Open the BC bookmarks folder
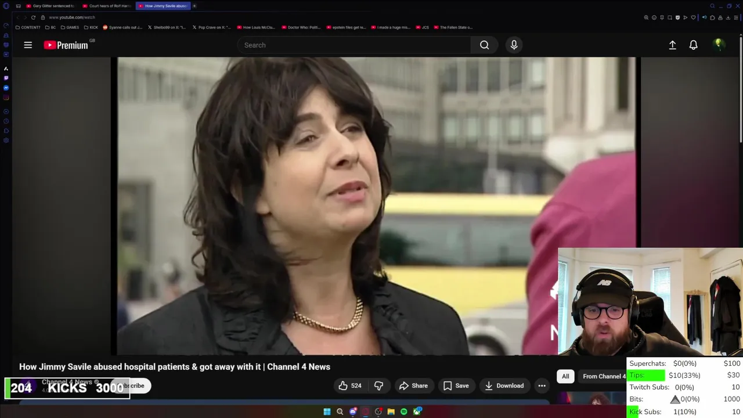Image resolution: width=743 pixels, height=418 pixels. [51, 27]
